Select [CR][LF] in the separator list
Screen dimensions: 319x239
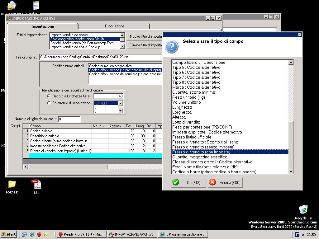pyautogui.click(x=106, y=103)
